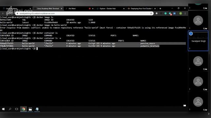Open the Explore - Docker Hub tab

108,9
